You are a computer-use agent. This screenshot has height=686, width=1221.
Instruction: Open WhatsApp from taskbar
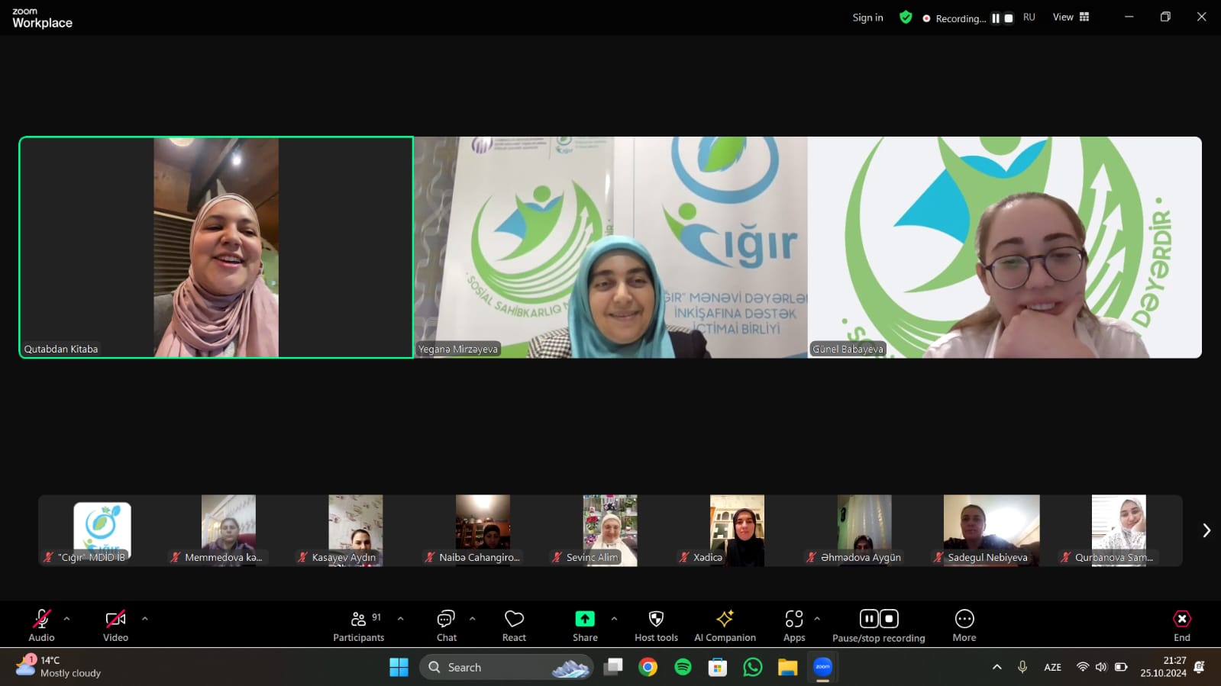752,667
